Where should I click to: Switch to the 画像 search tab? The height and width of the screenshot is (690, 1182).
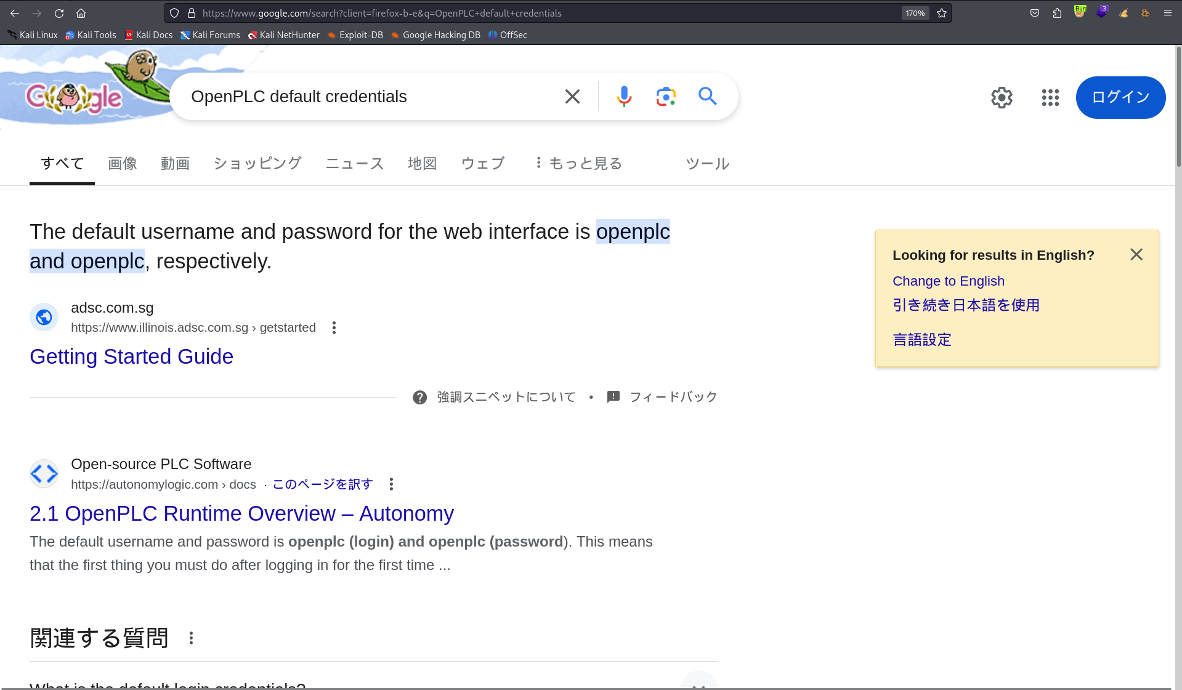[122, 163]
